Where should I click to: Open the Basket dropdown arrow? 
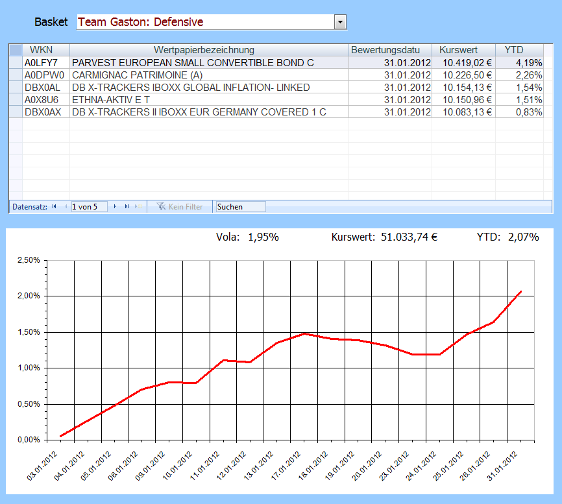click(x=340, y=22)
